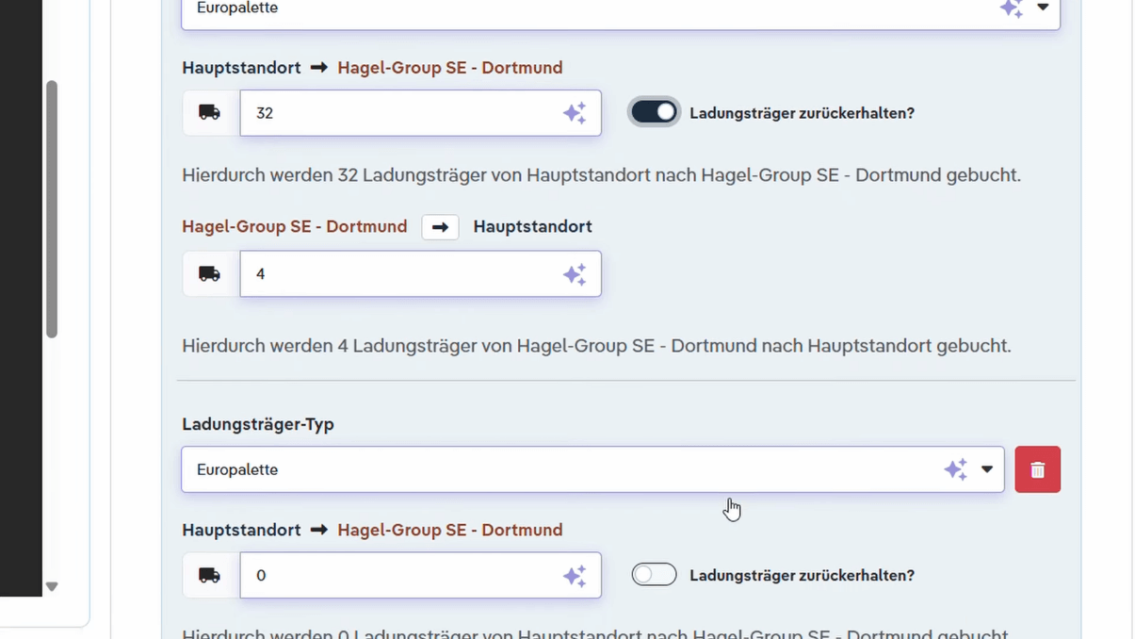Click the left panel scroll-down arrow

coord(52,586)
